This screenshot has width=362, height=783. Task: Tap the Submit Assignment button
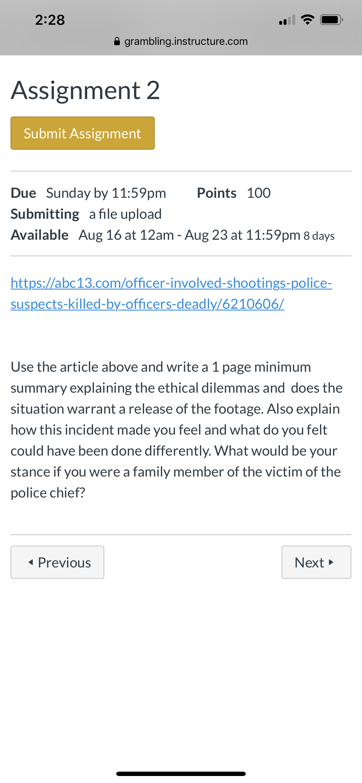[82, 133]
